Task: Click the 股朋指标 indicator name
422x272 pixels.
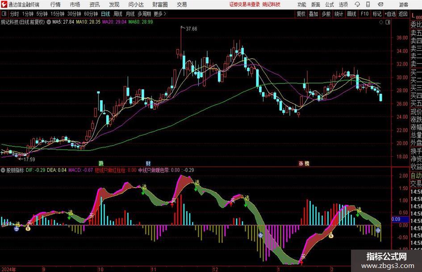Action: click(15, 170)
